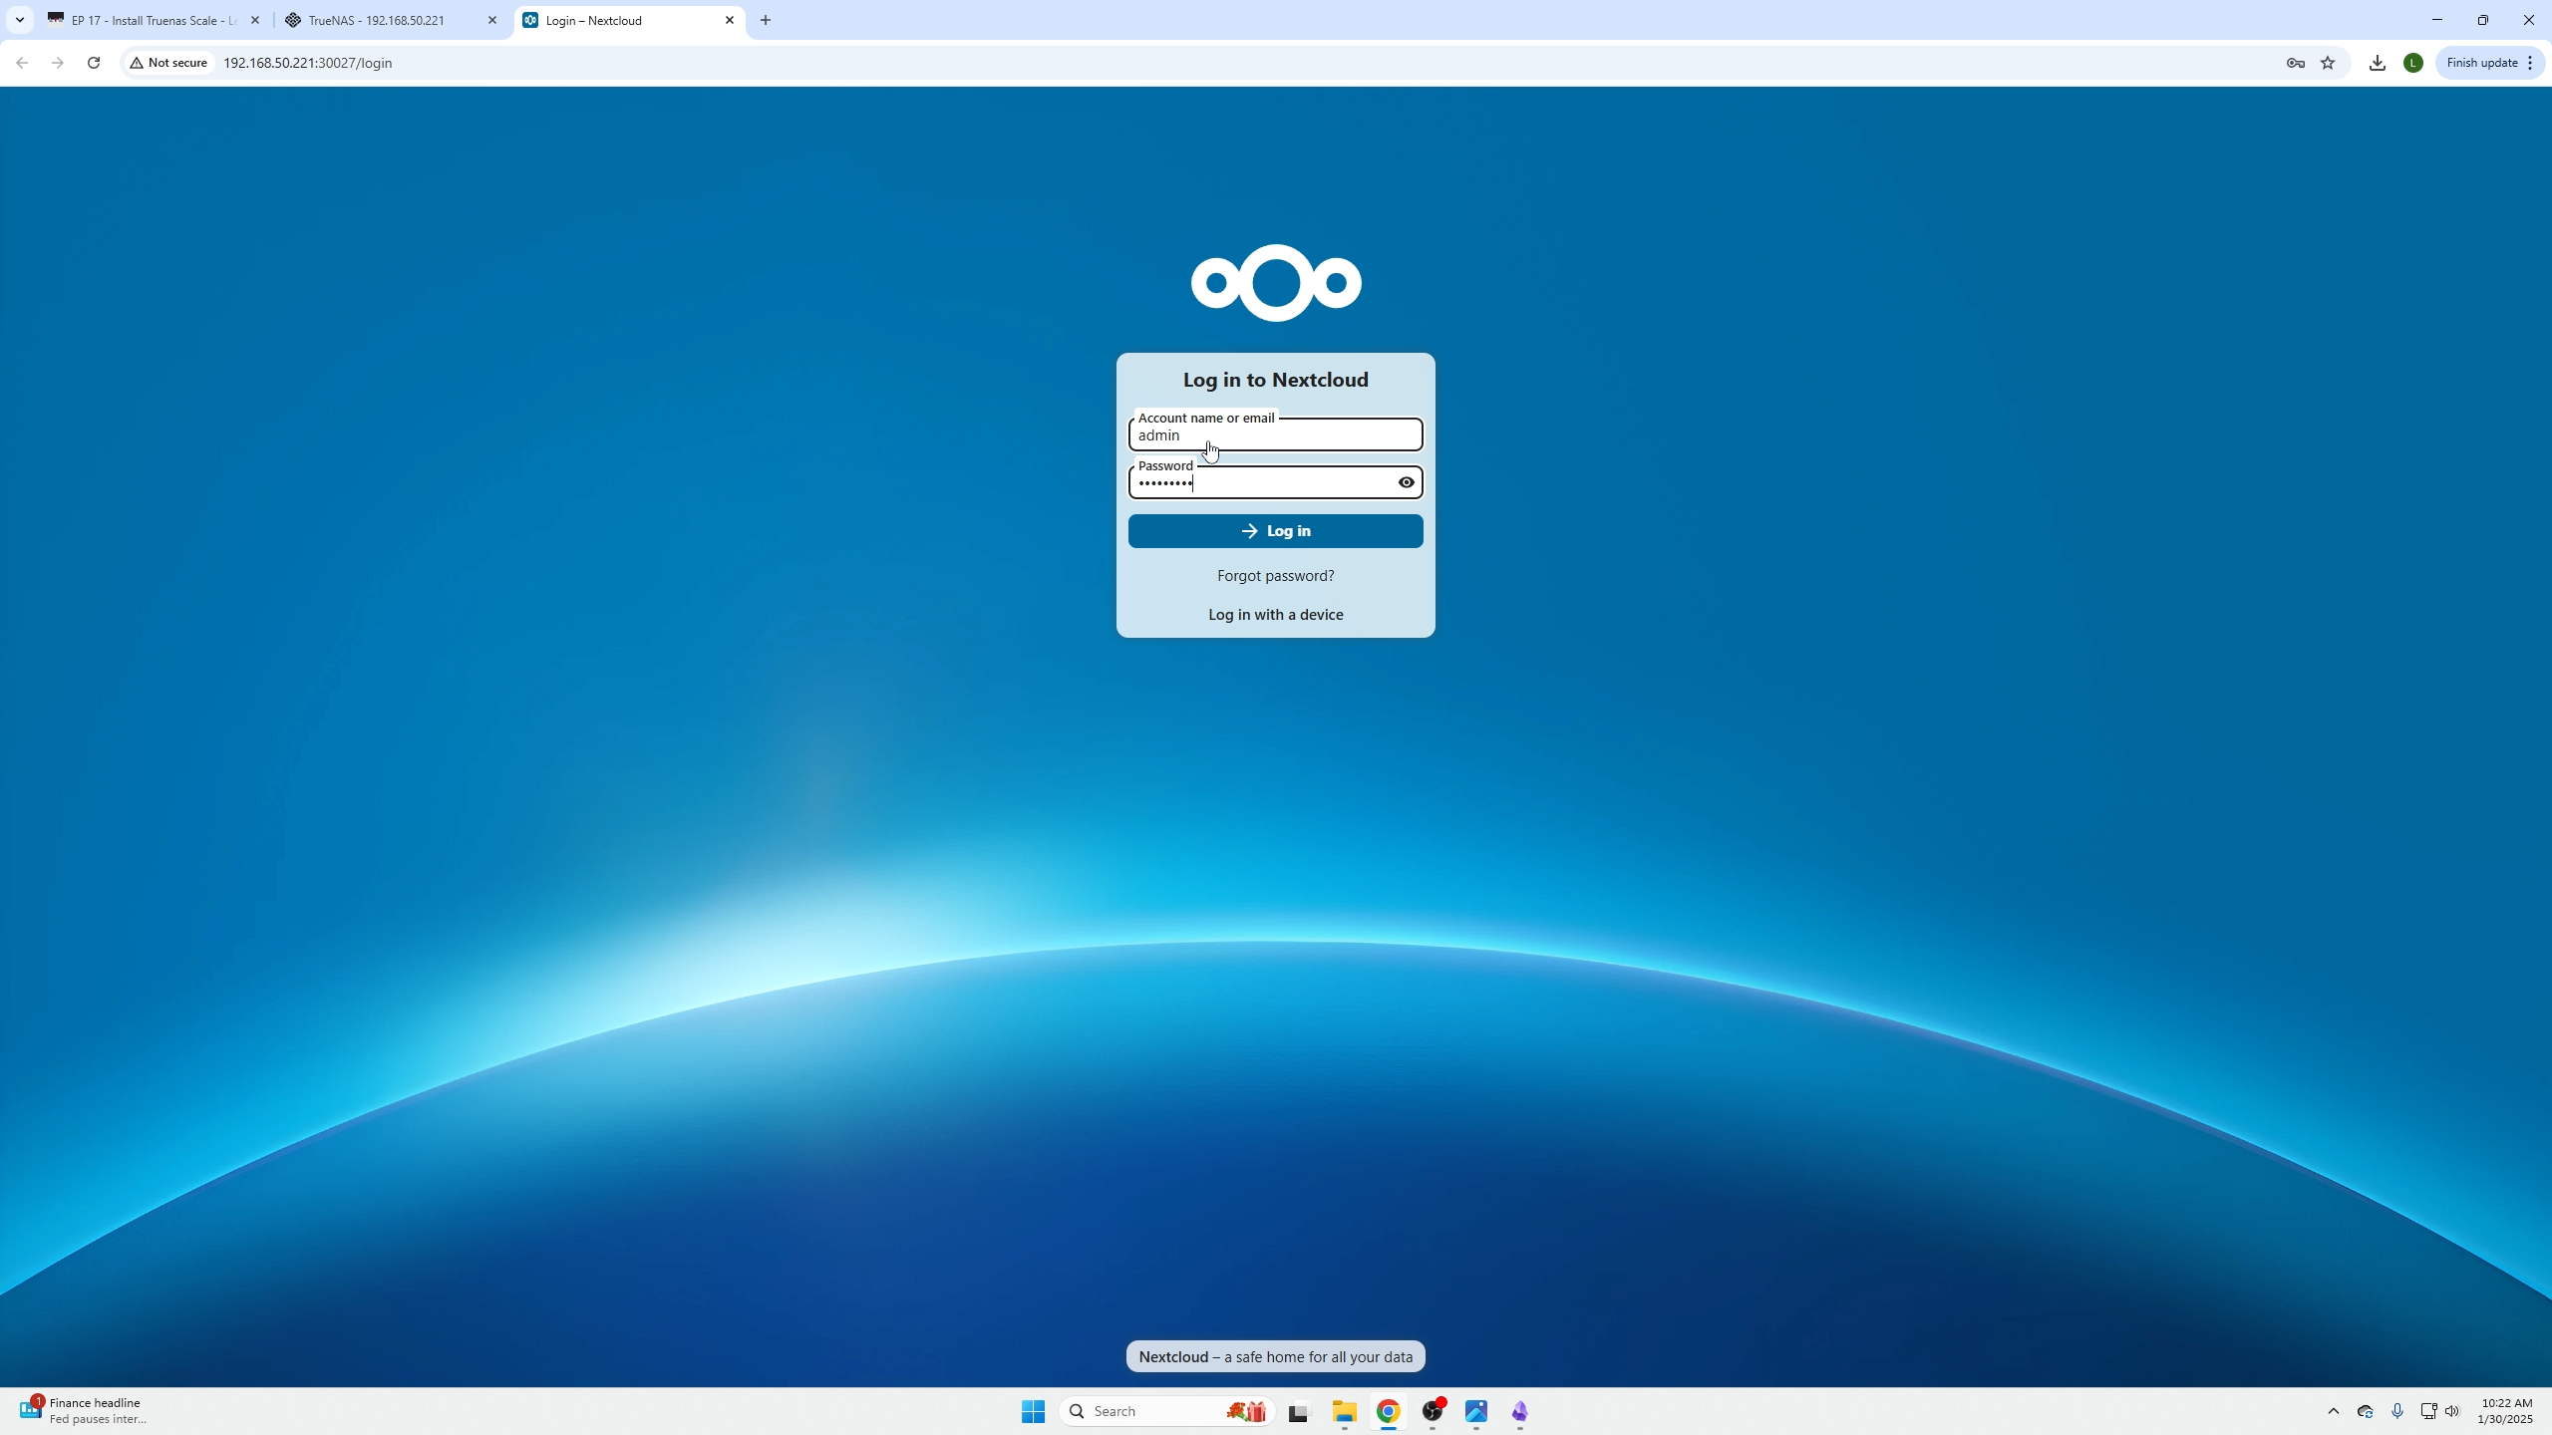The height and width of the screenshot is (1435, 2552).
Task: Bookmark this page with star icon
Action: click(2328, 63)
